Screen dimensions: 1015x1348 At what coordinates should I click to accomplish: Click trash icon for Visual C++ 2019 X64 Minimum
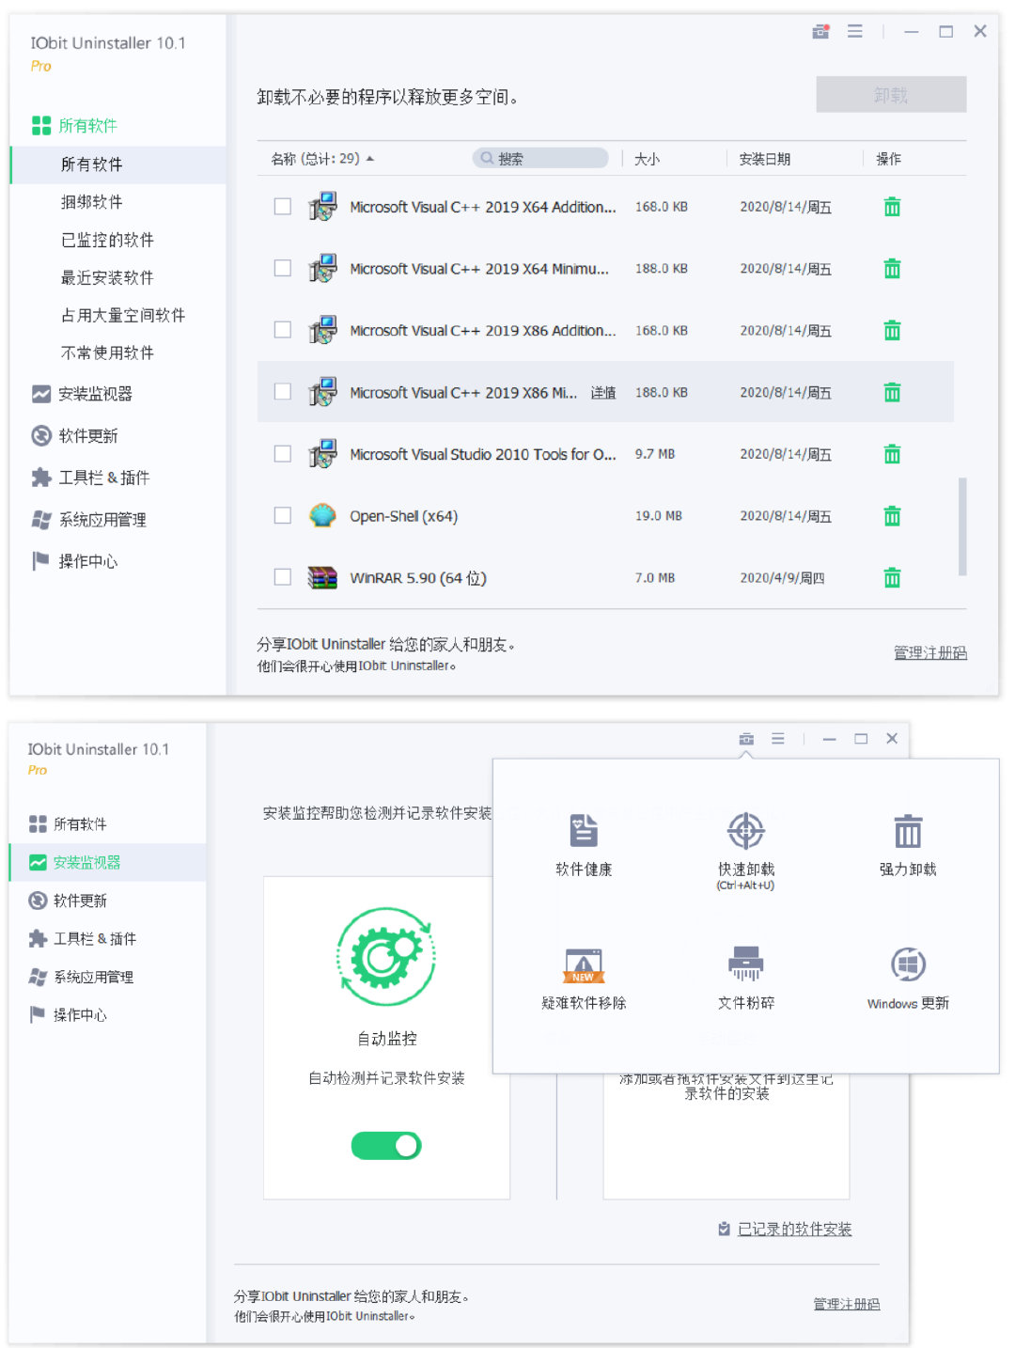click(892, 269)
